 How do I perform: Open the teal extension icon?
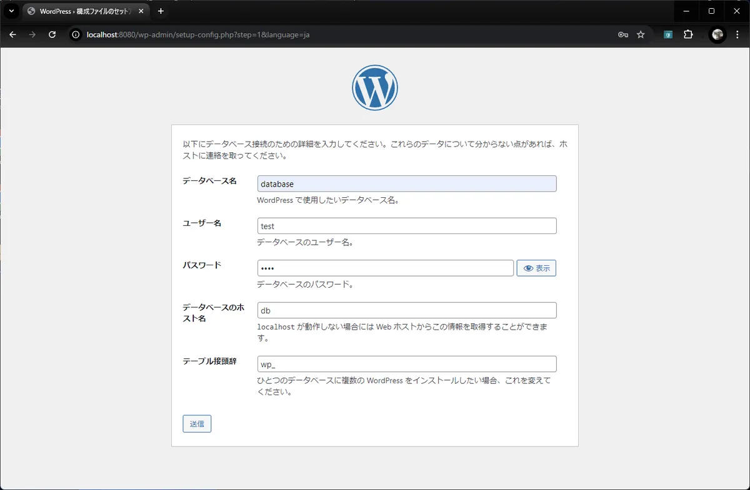pyautogui.click(x=668, y=35)
